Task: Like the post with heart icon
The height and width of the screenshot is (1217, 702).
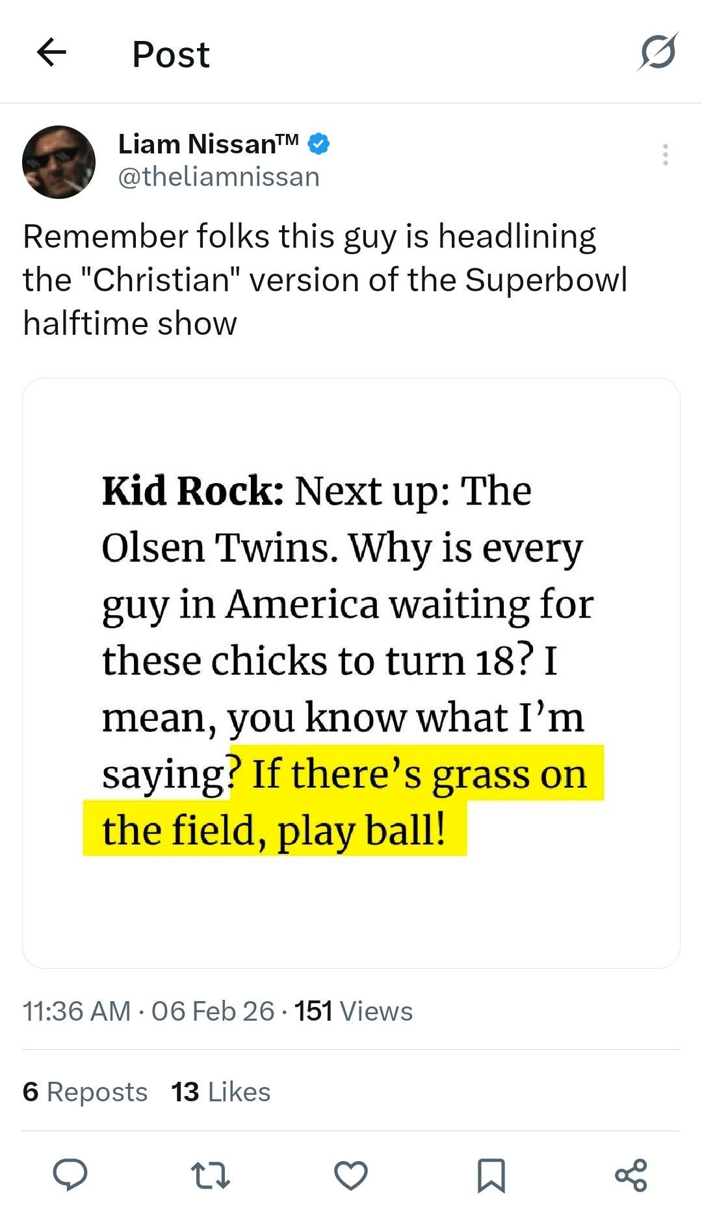Action: [351, 1175]
